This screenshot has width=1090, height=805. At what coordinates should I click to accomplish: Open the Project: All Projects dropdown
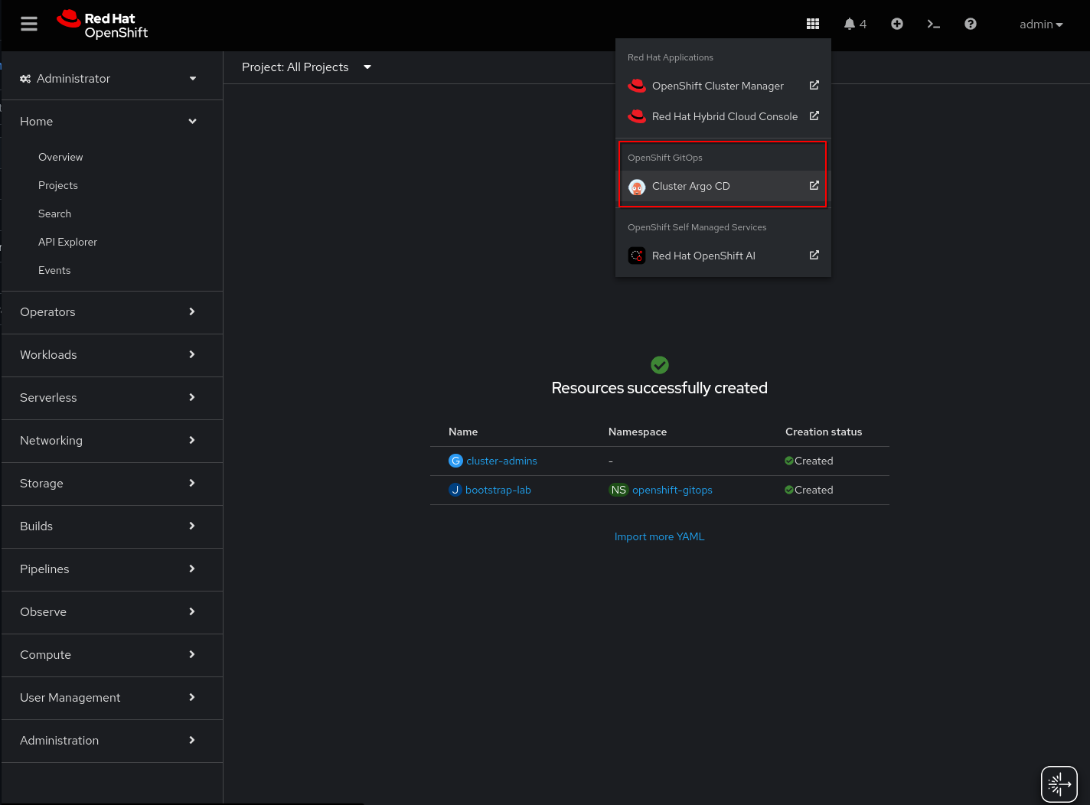point(306,67)
